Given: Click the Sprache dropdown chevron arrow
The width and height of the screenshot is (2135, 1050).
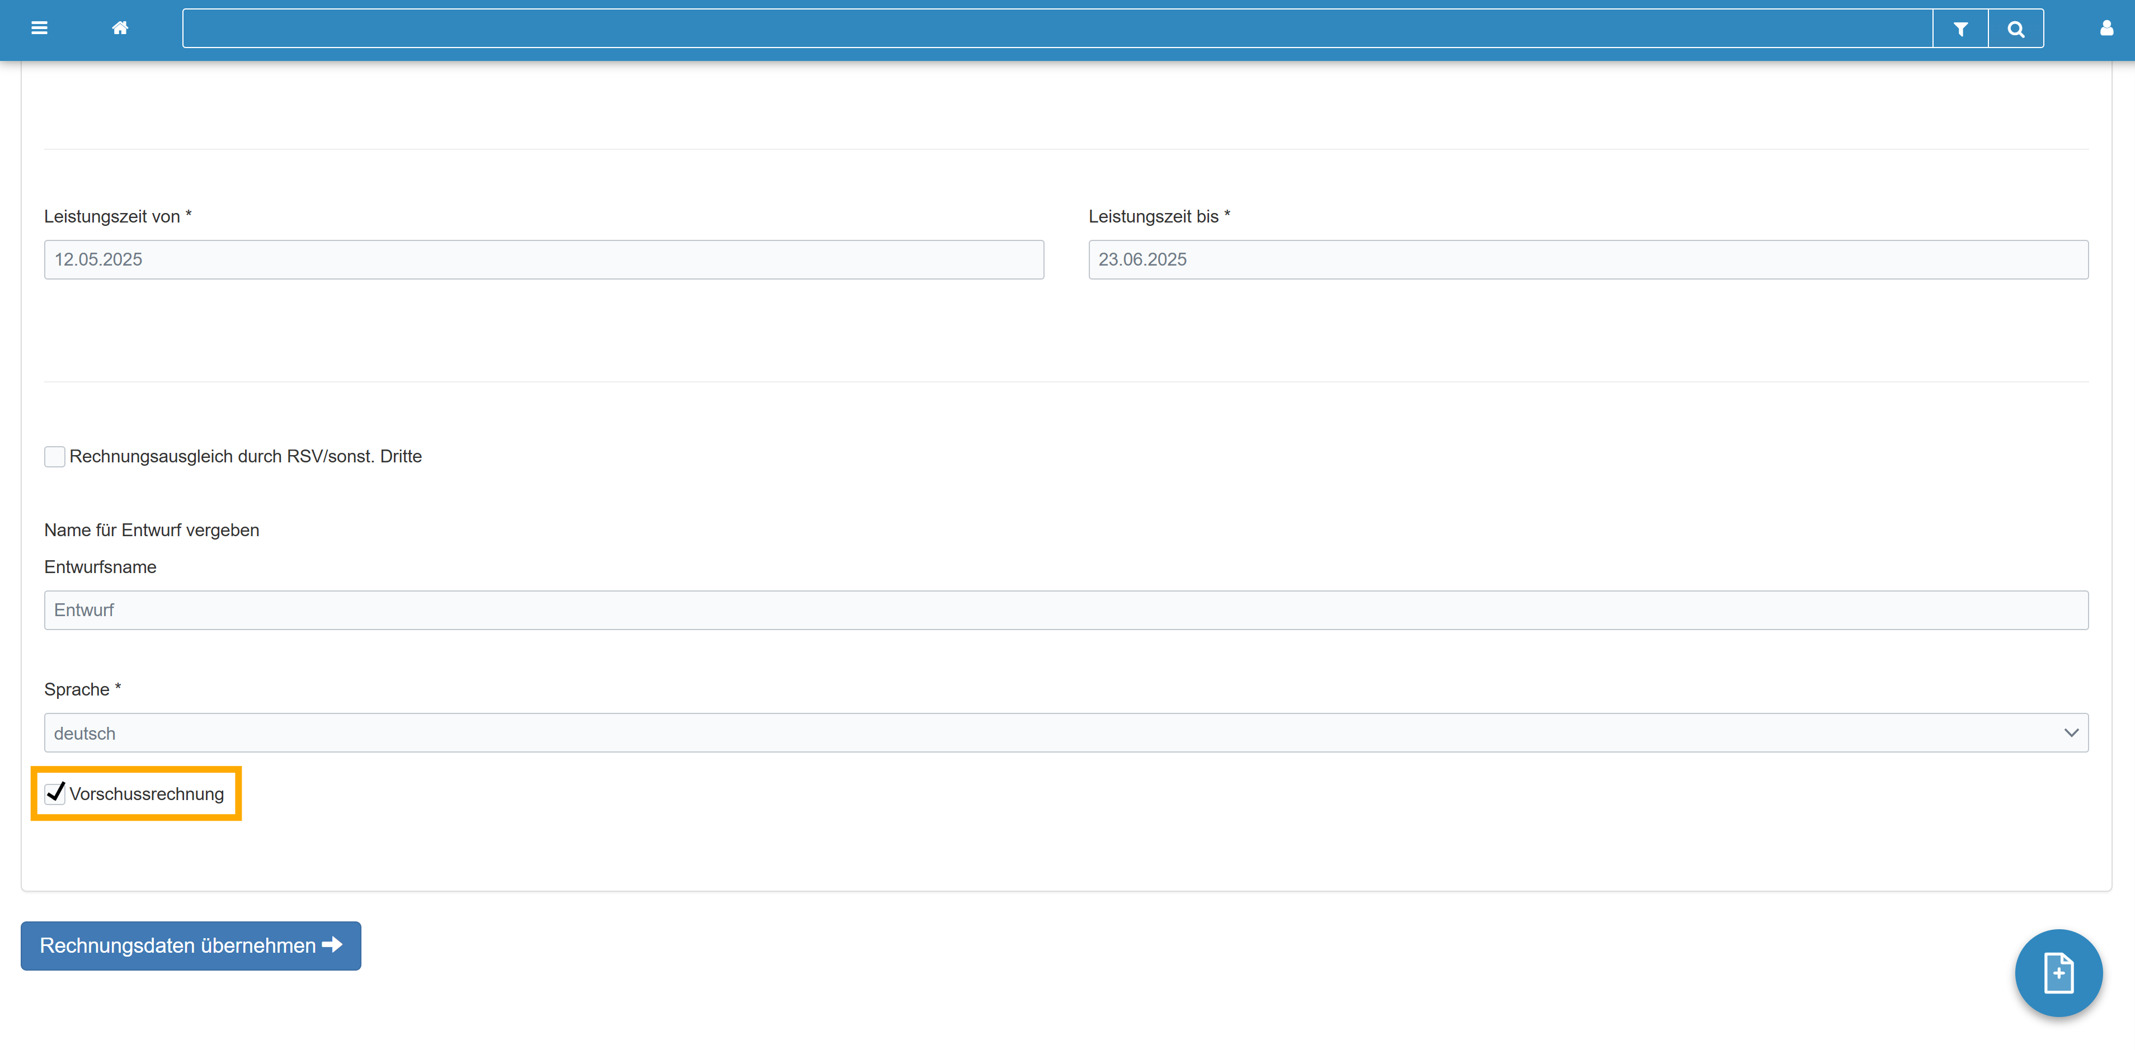Looking at the screenshot, I should coord(2070,733).
